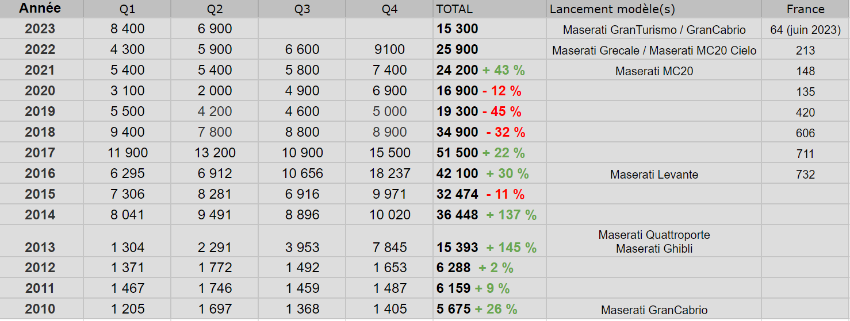Select the 2014 year cell

pos(41,215)
